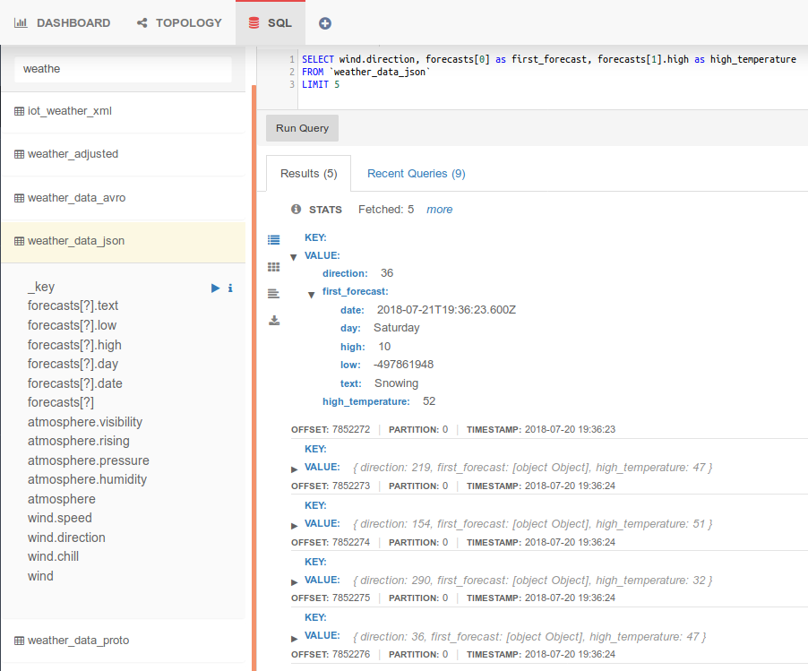Select the forecasts[?].text field
This screenshot has width=808, height=671.
coord(73,305)
